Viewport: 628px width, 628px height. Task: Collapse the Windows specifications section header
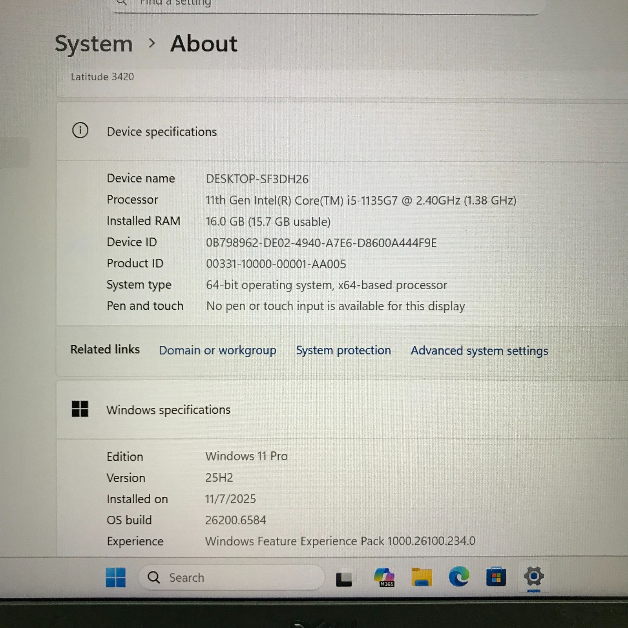coord(342,409)
